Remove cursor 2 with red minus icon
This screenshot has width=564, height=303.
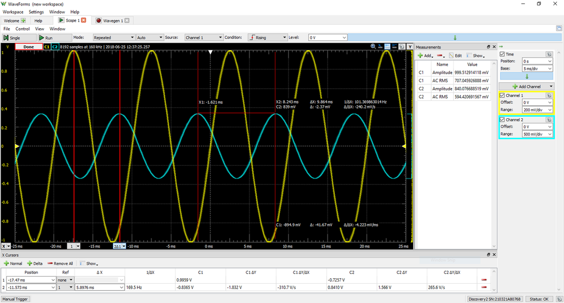(x=485, y=287)
